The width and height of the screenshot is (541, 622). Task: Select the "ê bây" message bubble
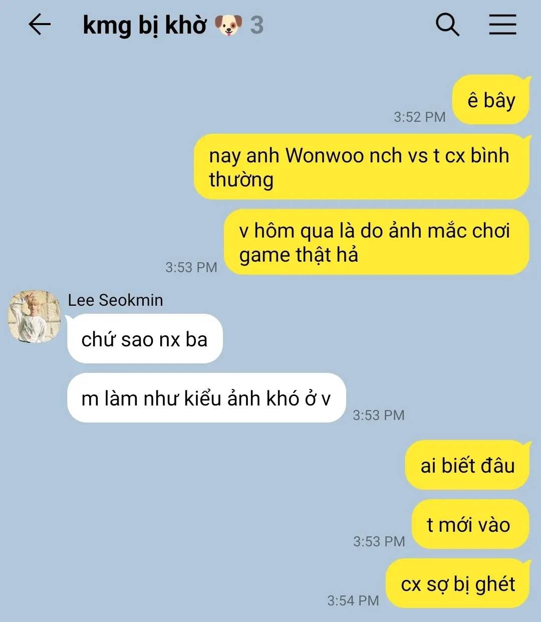tap(491, 100)
